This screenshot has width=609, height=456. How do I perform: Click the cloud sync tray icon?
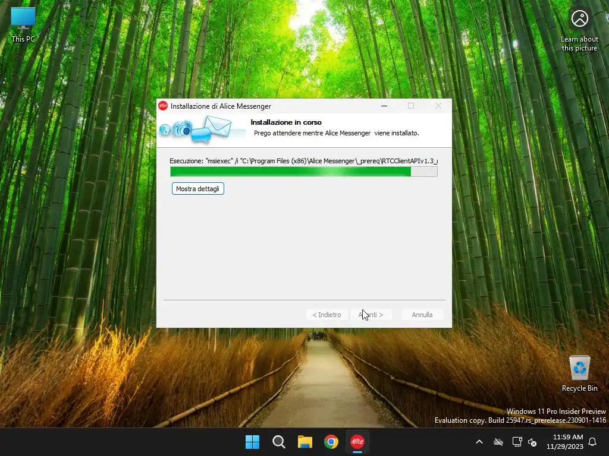[x=498, y=442]
